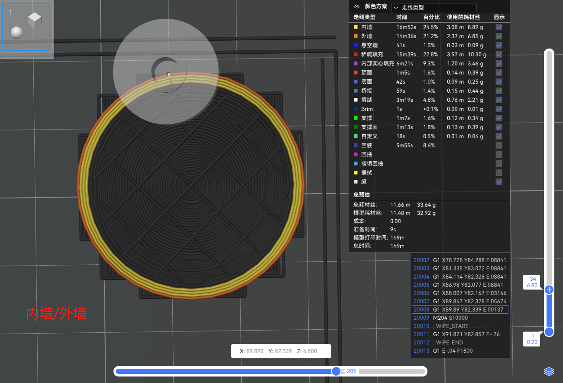The width and height of the screenshot is (563, 383).
Task: Uncheck the 缝 seam display checkbox
Action: [499, 182]
